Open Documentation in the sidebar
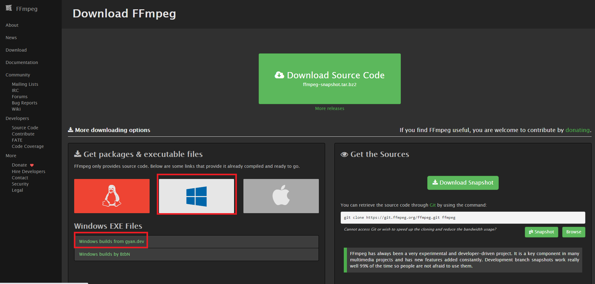 click(22, 62)
